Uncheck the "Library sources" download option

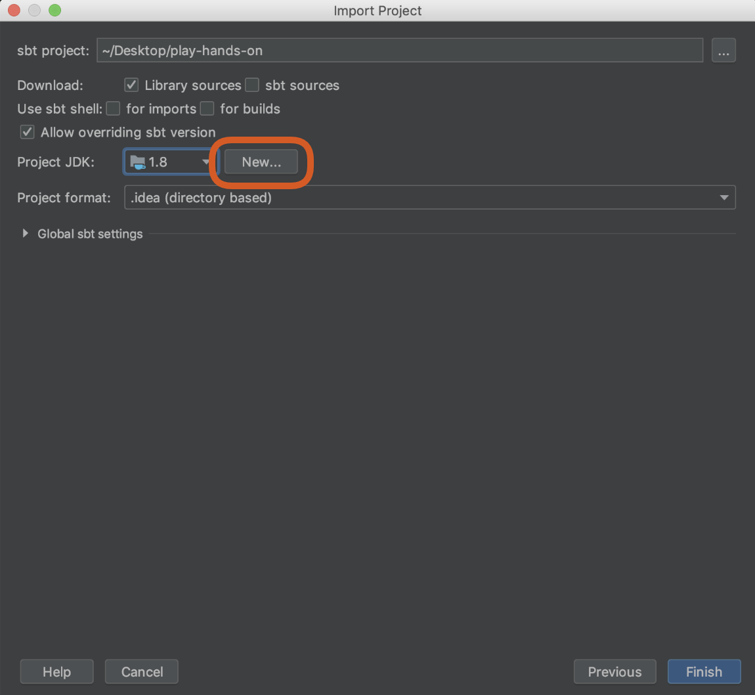tap(131, 85)
